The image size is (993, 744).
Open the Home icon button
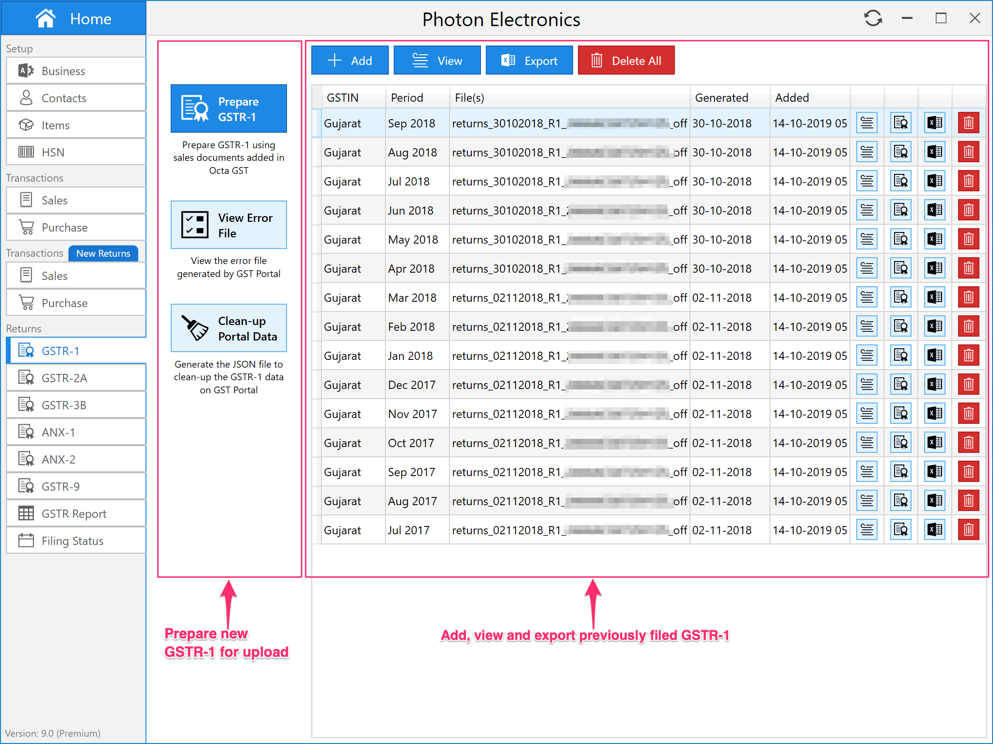pyautogui.click(x=46, y=18)
